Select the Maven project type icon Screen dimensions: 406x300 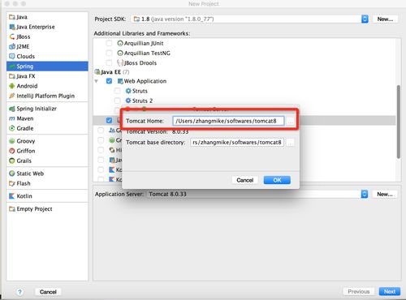(x=12, y=118)
